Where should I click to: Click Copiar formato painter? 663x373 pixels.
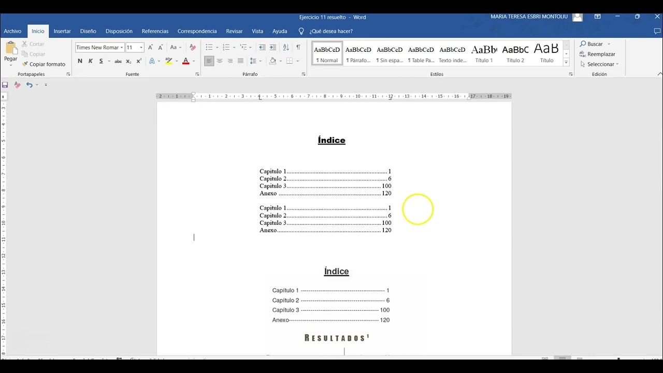pyautogui.click(x=44, y=64)
